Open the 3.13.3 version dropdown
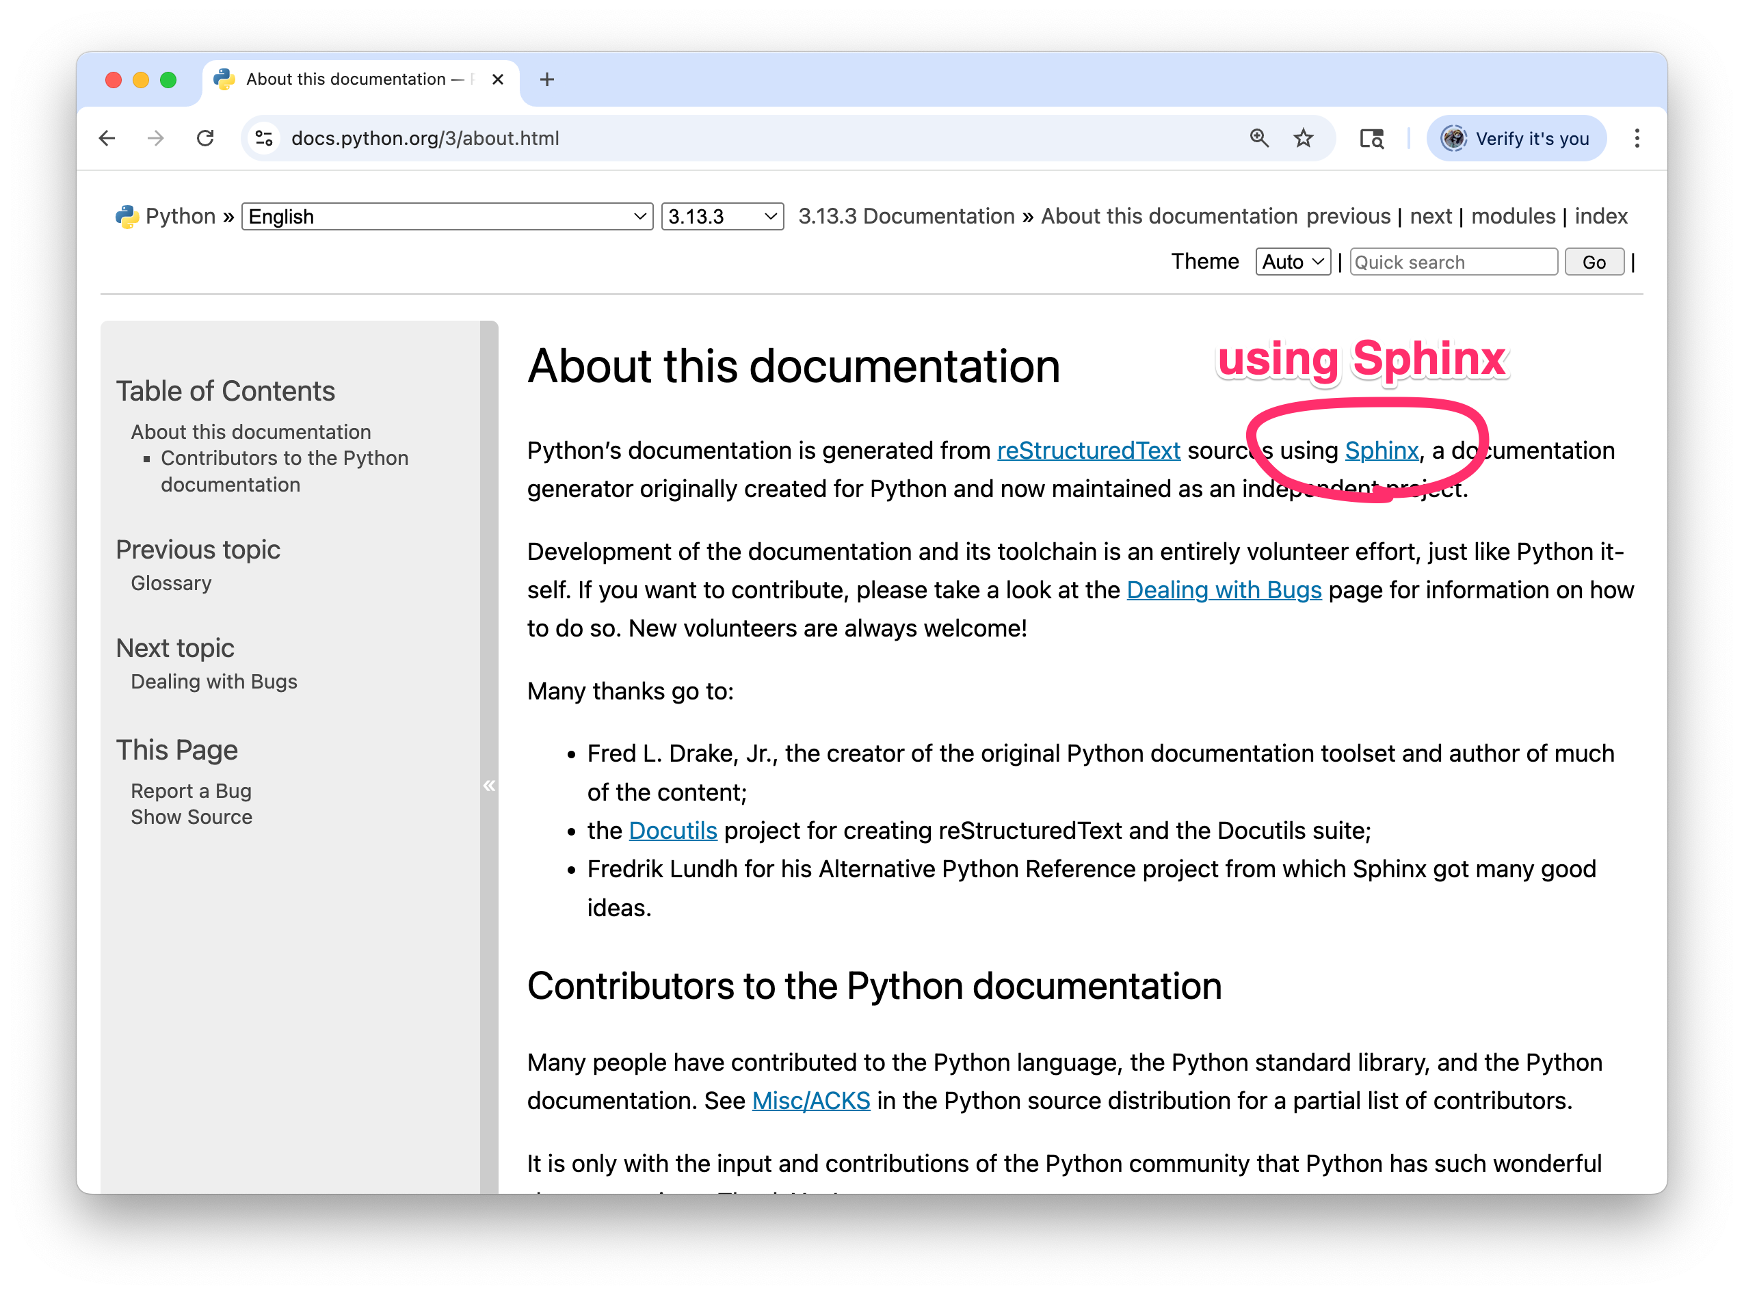 722,216
